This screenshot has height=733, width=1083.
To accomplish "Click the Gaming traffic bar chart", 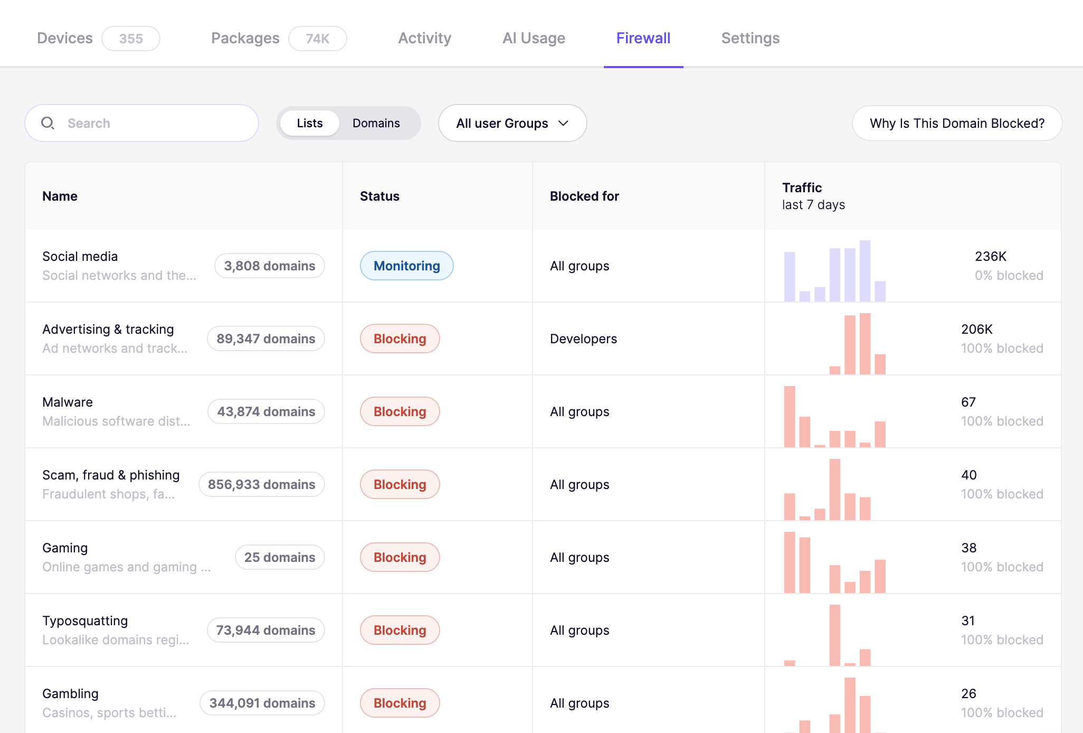I will pyautogui.click(x=835, y=562).
